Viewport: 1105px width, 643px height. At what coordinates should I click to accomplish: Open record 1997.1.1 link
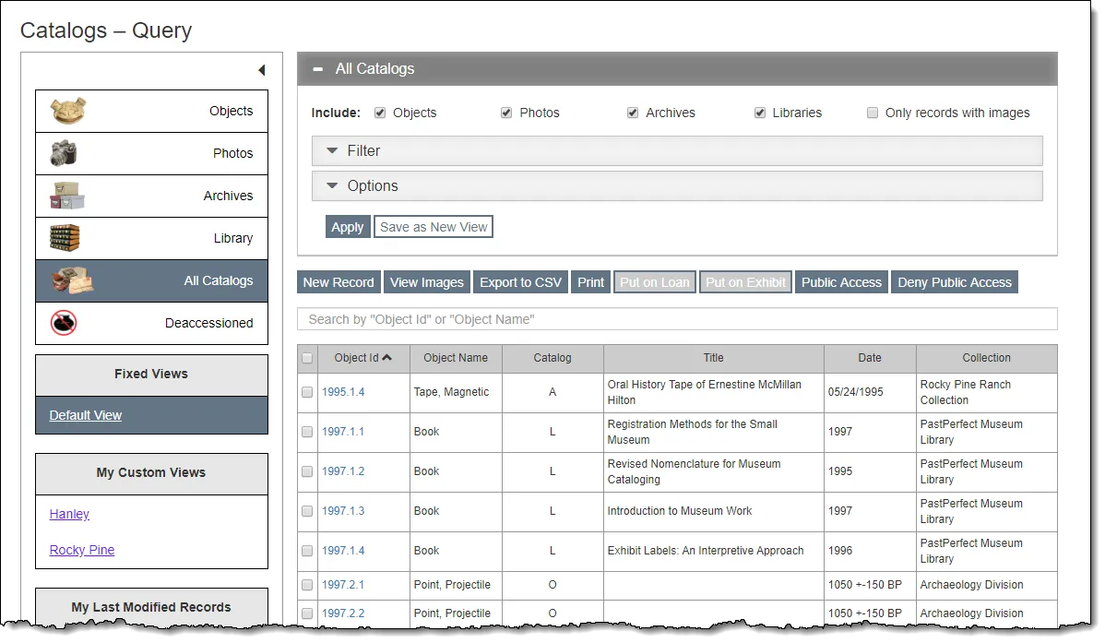[x=343, y=432]
